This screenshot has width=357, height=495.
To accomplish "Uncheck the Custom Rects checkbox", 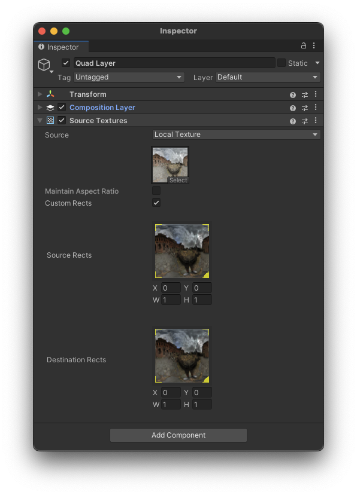I will (156, 203).
